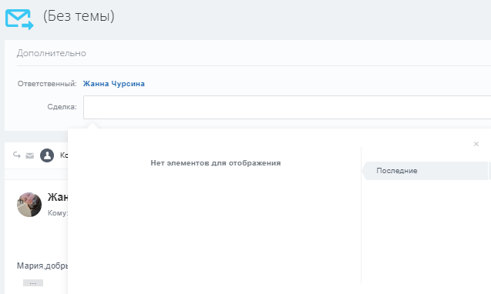Click the empty results area in popup
The height and width of the screenshot is (294, 491).
(214, 226)
